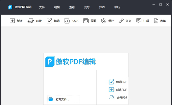Open the 注释 comment bubble icon
This screenshot has width=172, height=109.
pos(139,21)
